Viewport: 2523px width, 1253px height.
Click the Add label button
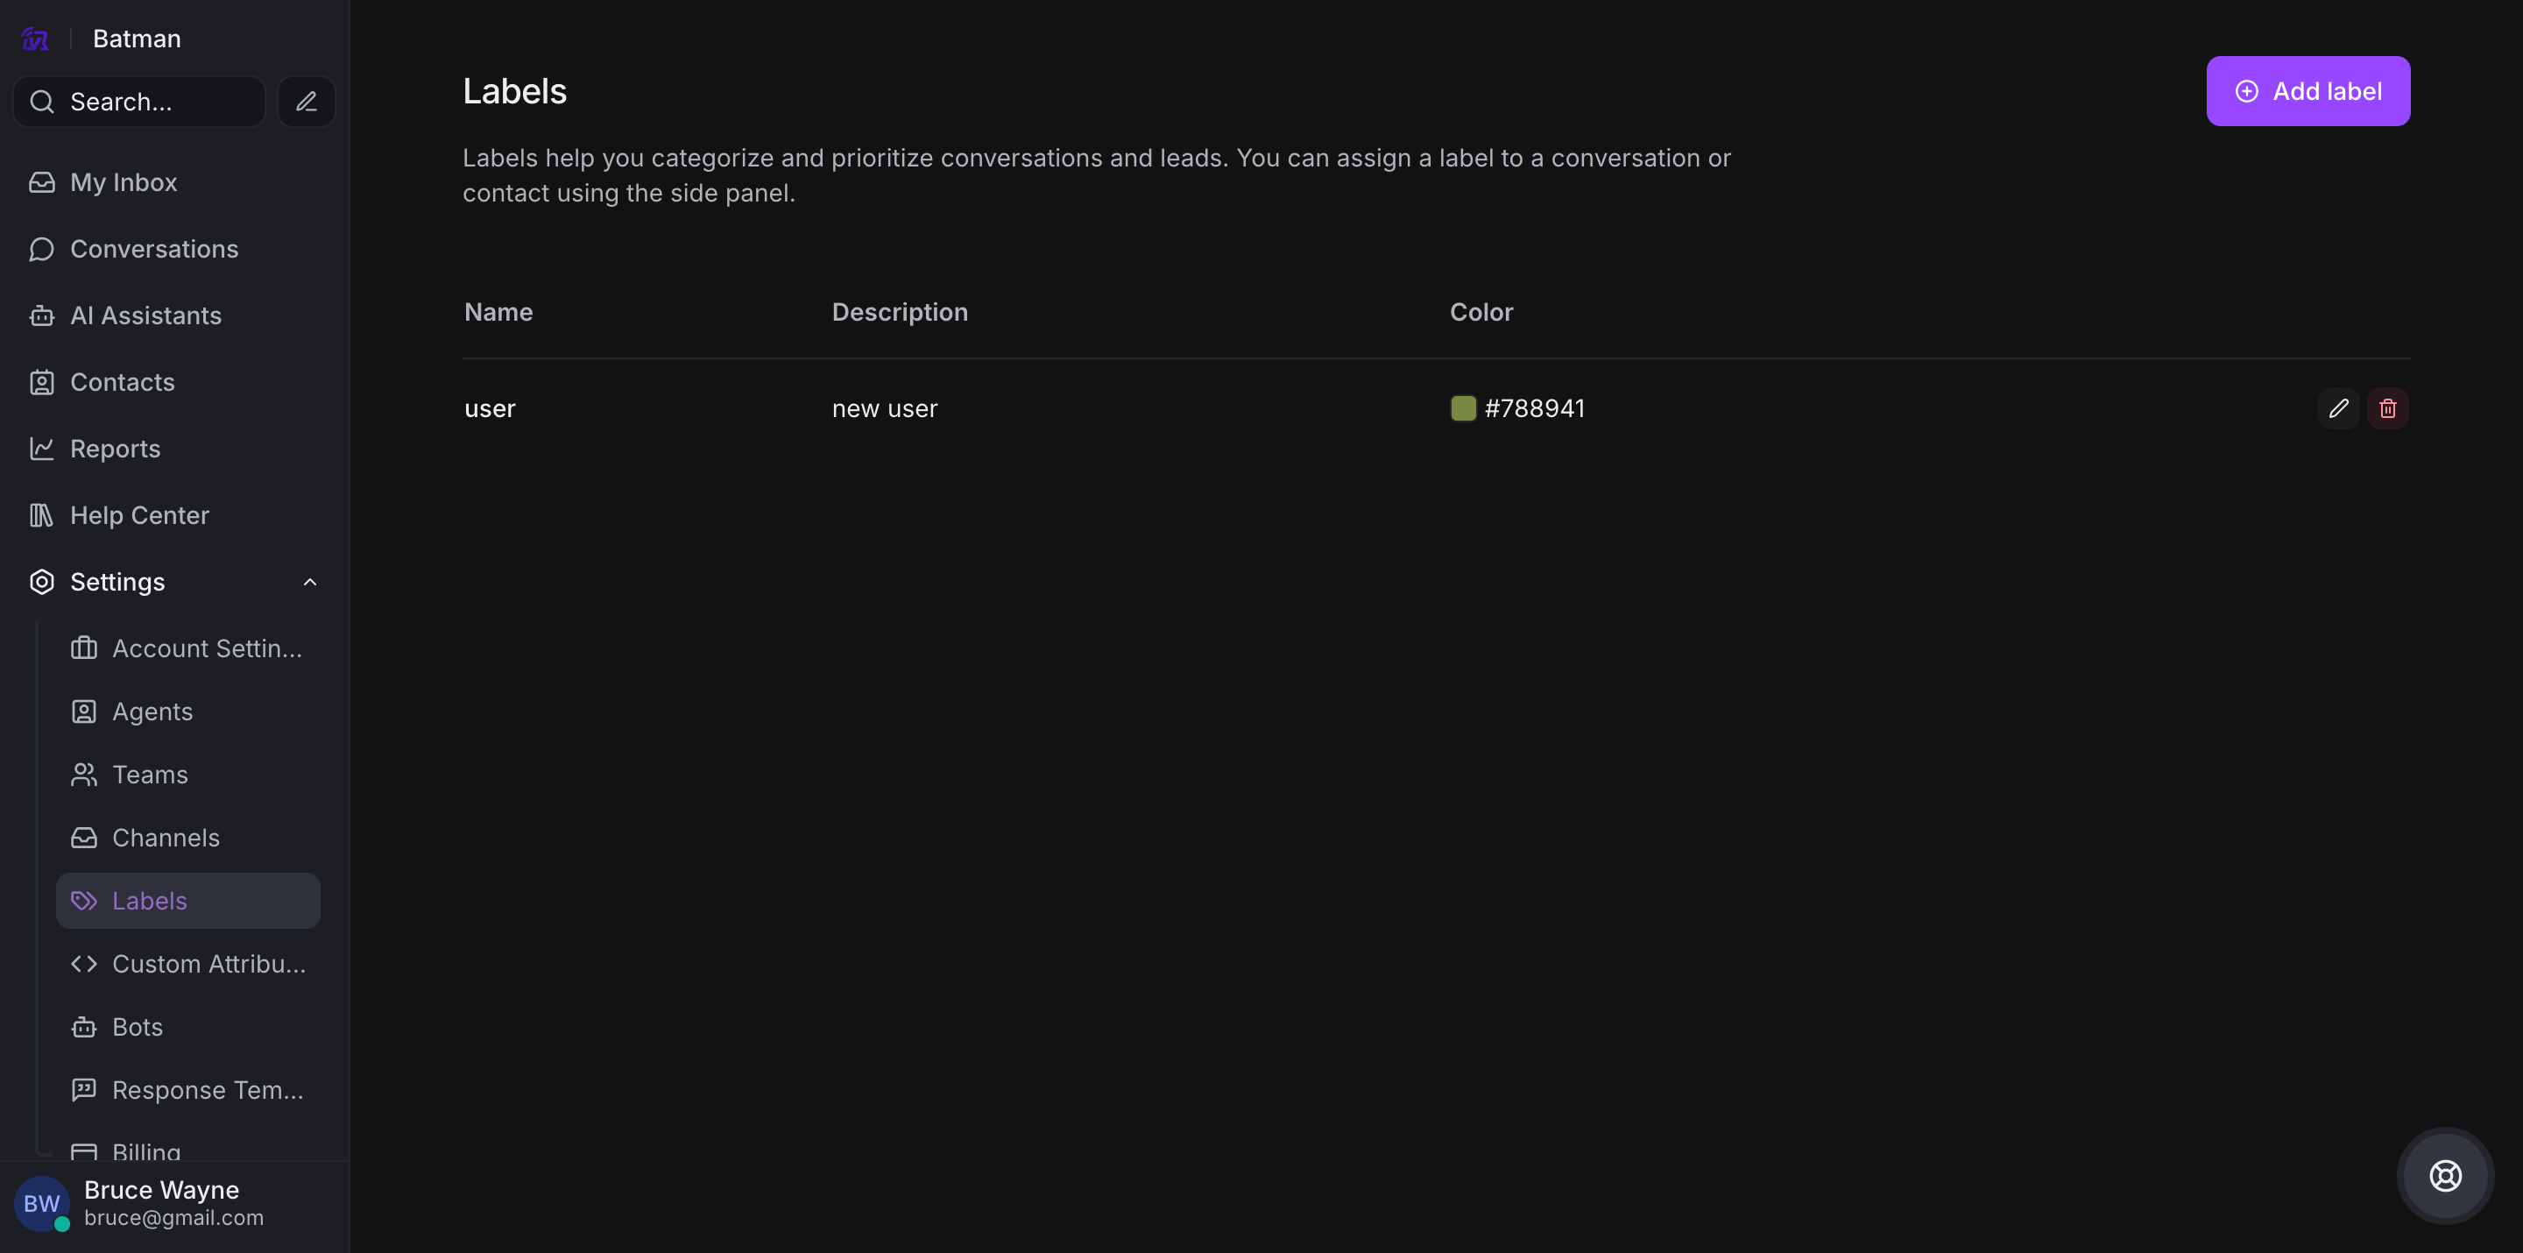[2307, 91]
